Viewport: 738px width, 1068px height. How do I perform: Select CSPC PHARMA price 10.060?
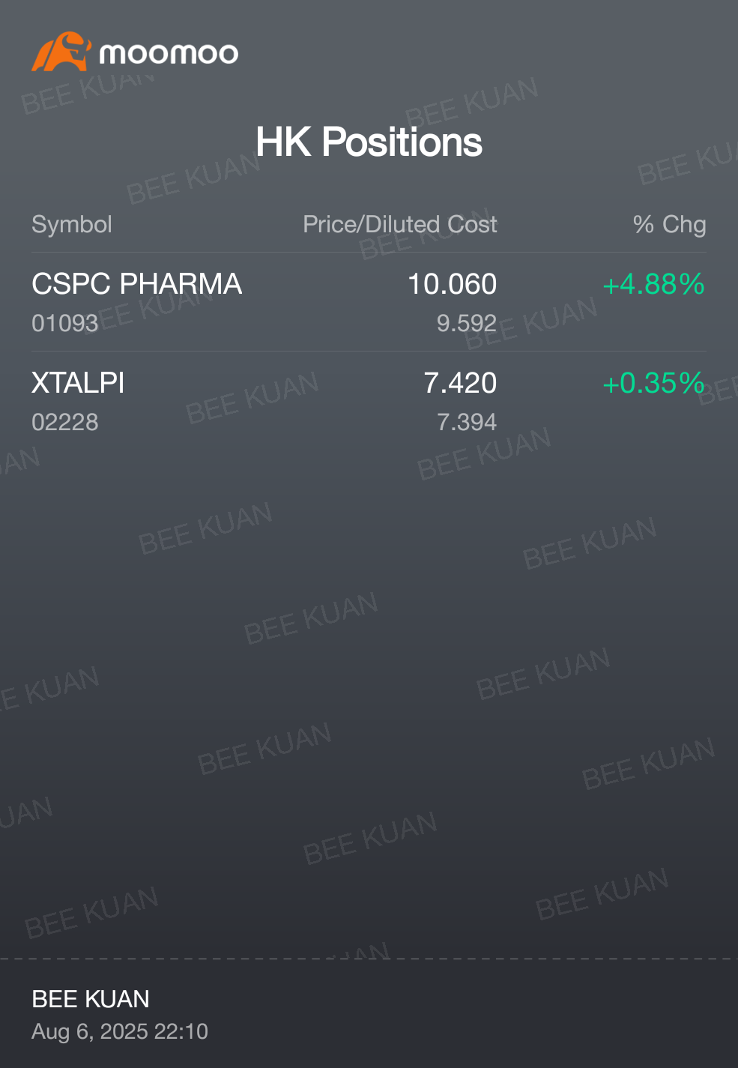point(452,284)
